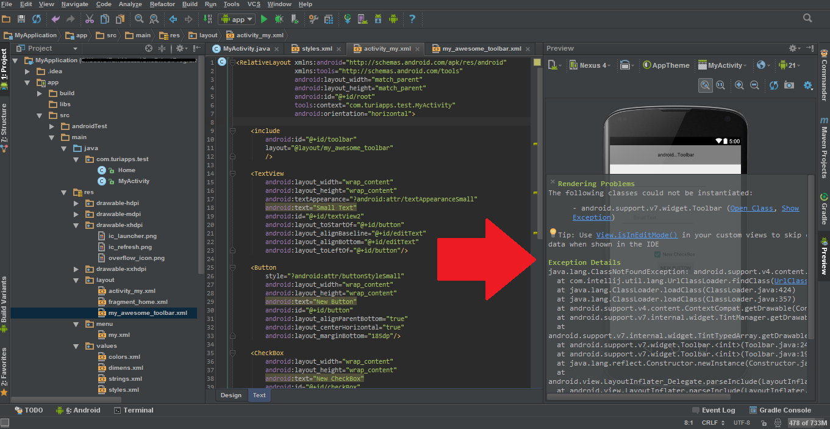Screen dimensions: 830x429
Task: Close the Rendering Problems panel
Action: (x=553, y=182)
